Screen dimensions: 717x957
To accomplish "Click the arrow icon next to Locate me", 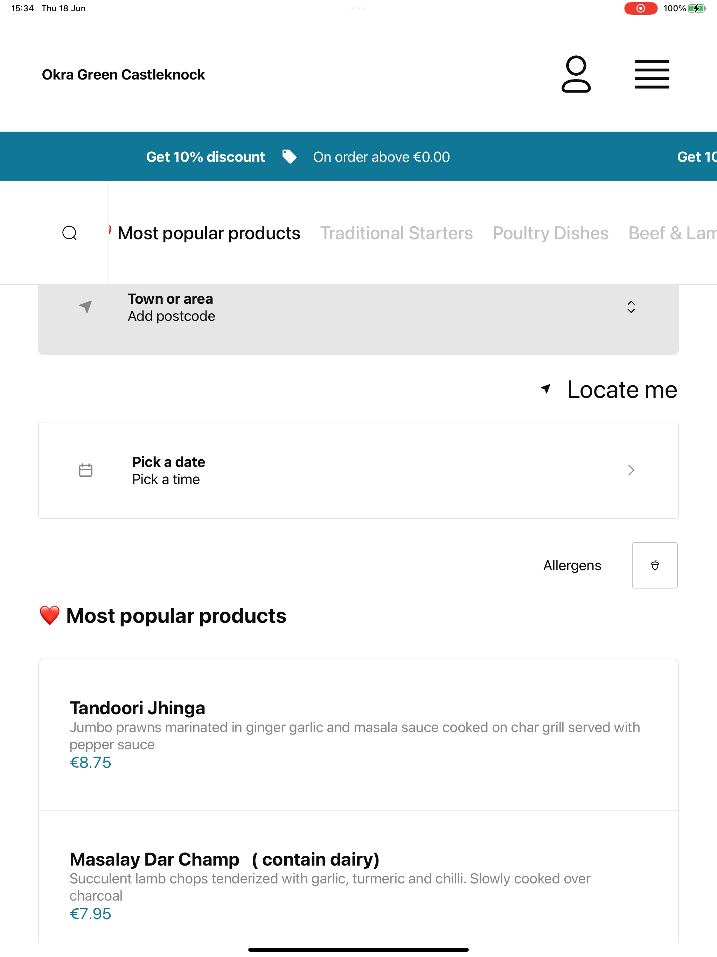I will (546, 389).
